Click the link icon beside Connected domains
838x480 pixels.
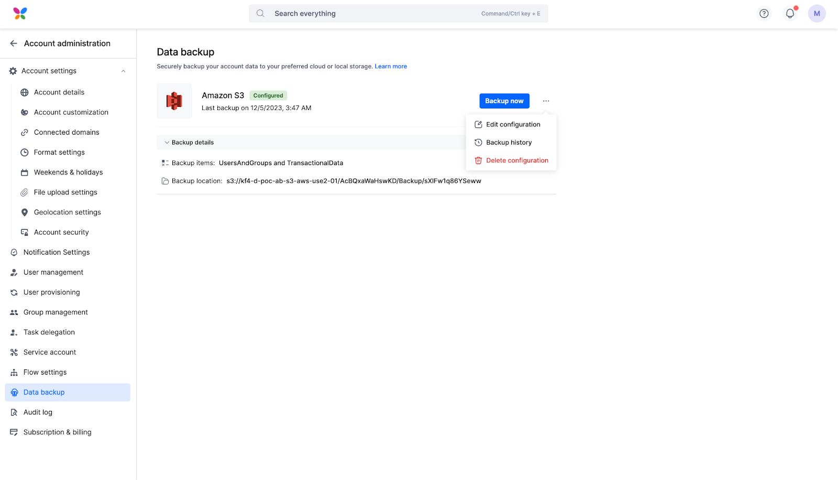(25, 133)
